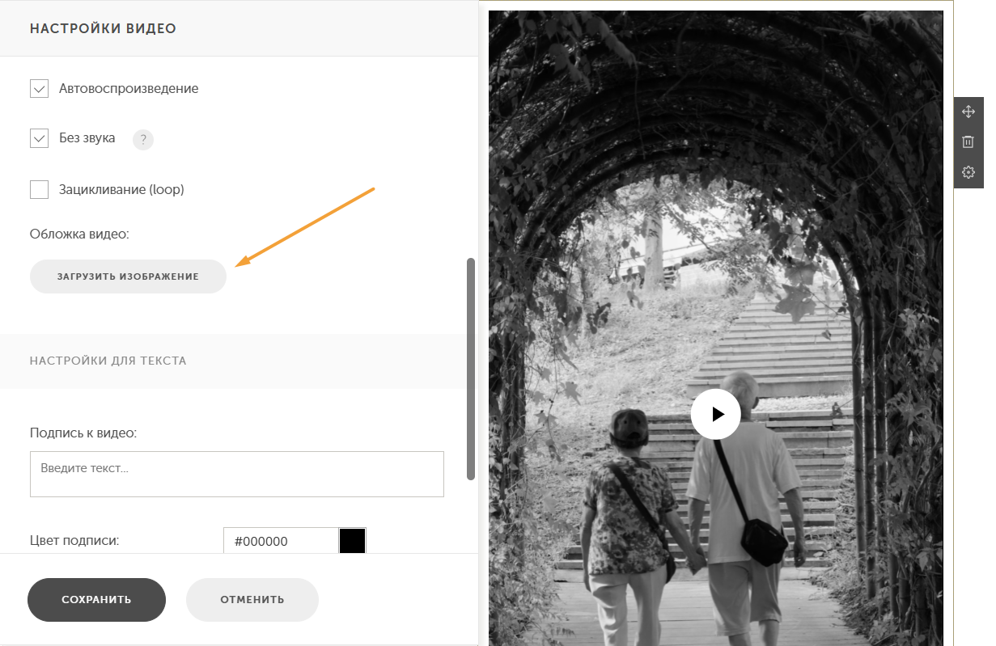Screen dimensions: 996x646
Task: Enable the Зацикливание (loop) checkbox
Action: coord(39,190)
